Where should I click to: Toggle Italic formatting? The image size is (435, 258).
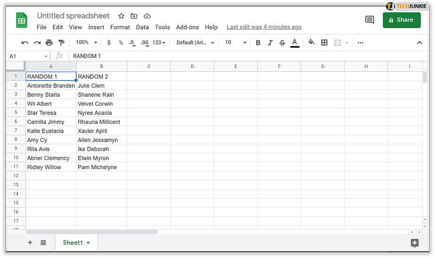tap(270, 42)
